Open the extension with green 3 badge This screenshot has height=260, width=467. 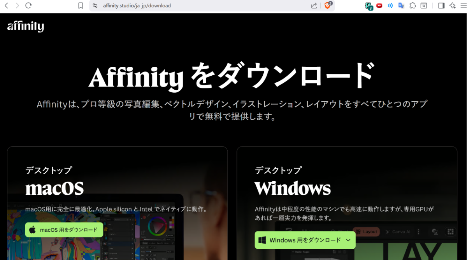pos(369,6)
